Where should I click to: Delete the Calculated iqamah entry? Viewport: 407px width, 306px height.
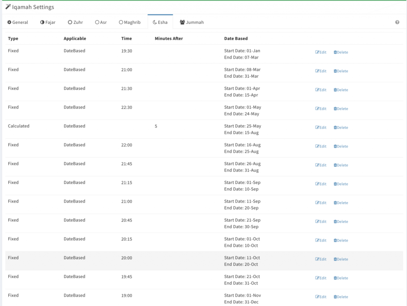coord(341,128)
